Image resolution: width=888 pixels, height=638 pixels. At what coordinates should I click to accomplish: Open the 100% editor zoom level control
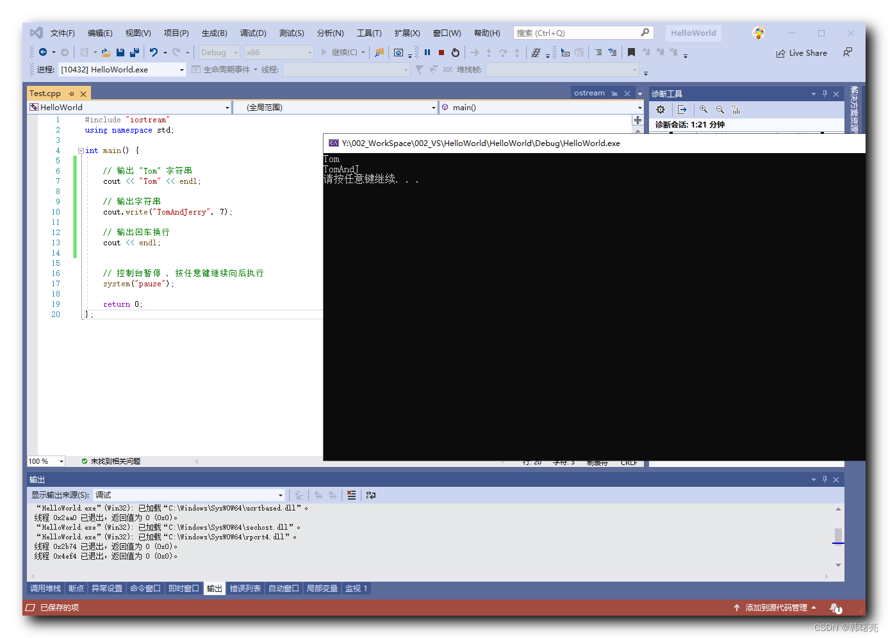(45, 461)
